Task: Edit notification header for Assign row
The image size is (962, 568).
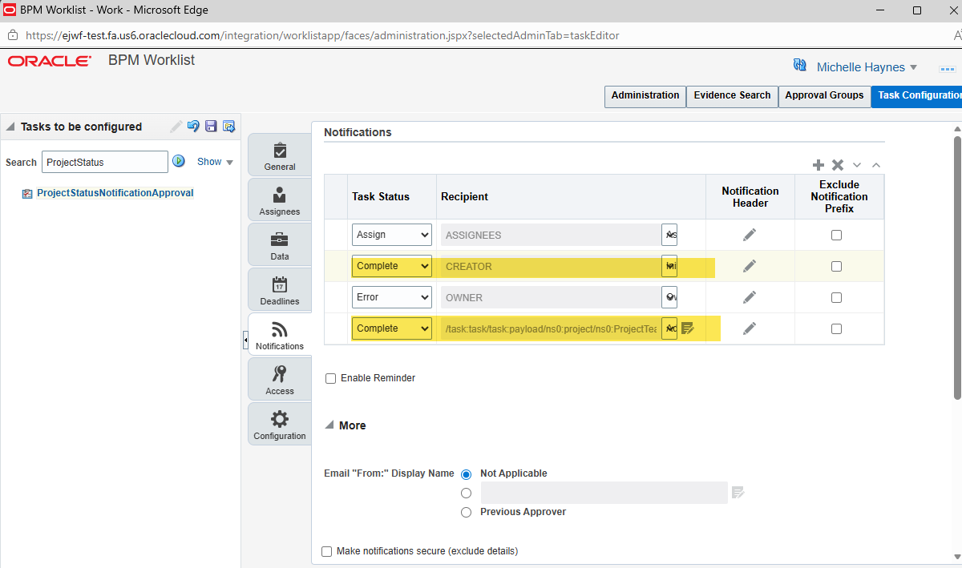Action: (x=750, y=235)
